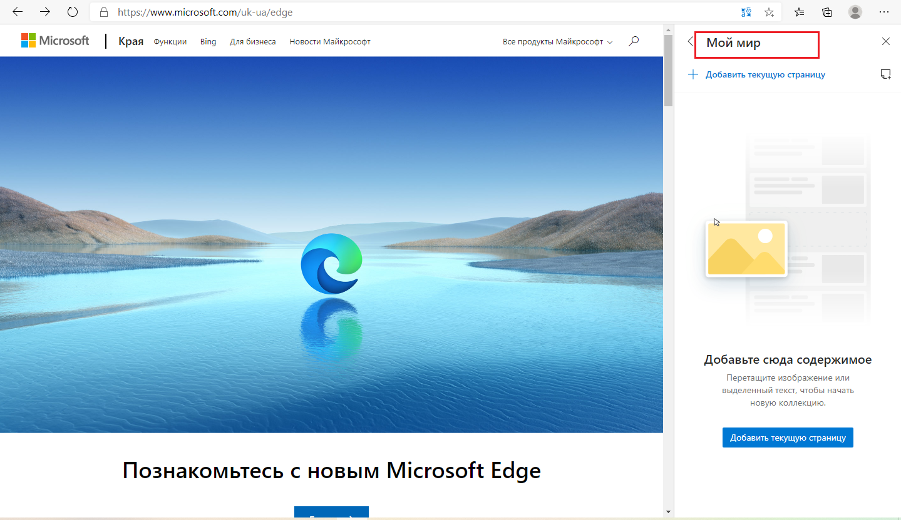The height and width of the screenshot is (520, 901).
Task: Add a new note to collection
Action: [885, 74]
